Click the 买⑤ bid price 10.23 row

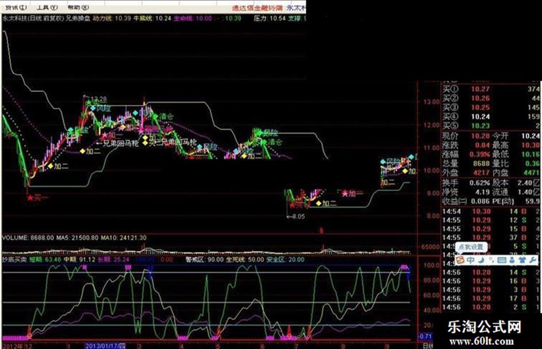click(491, 126)
